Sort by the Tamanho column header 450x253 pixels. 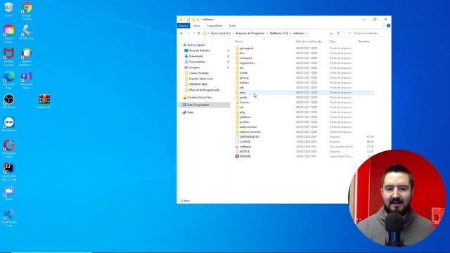(364, 41)
